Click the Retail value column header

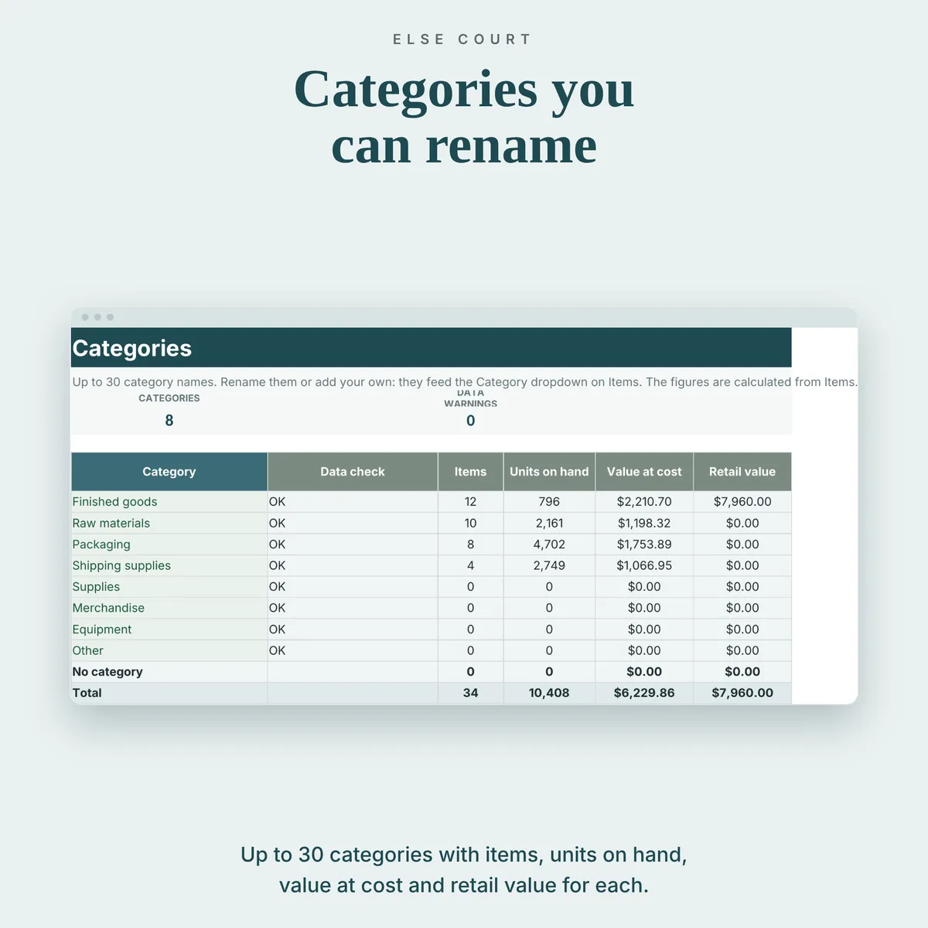pyautogui.click(x=742, y=472)
